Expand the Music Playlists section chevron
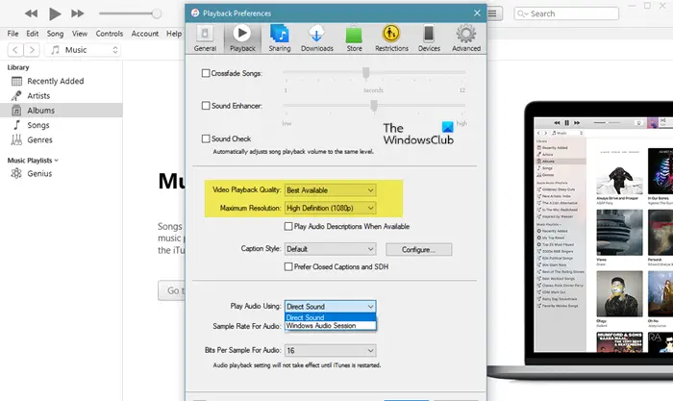Screen dimensions: 673x401 pyautogui.click(x=56, y=161)
